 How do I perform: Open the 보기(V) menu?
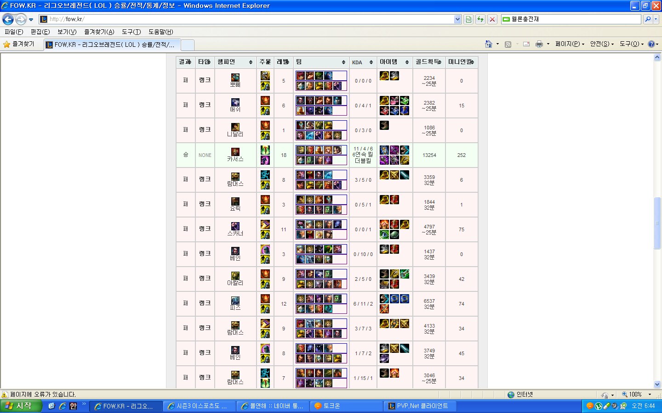67,32
